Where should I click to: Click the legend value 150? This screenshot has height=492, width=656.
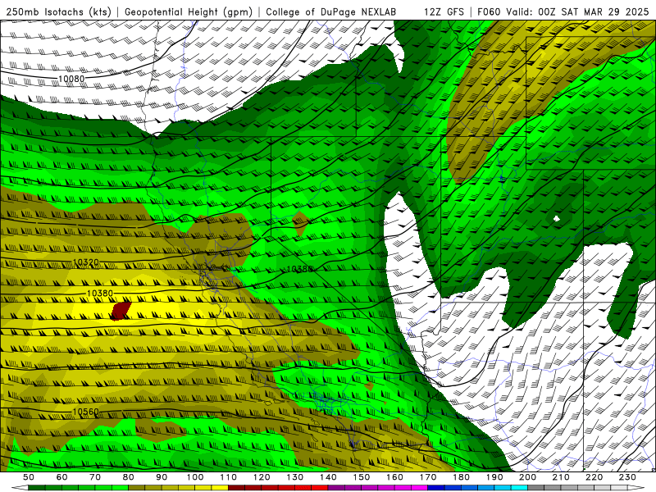click(x=361, y=477)
